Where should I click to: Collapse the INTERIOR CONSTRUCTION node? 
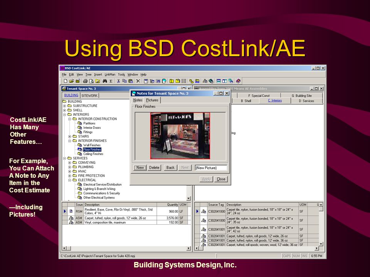tap(70, 119)
